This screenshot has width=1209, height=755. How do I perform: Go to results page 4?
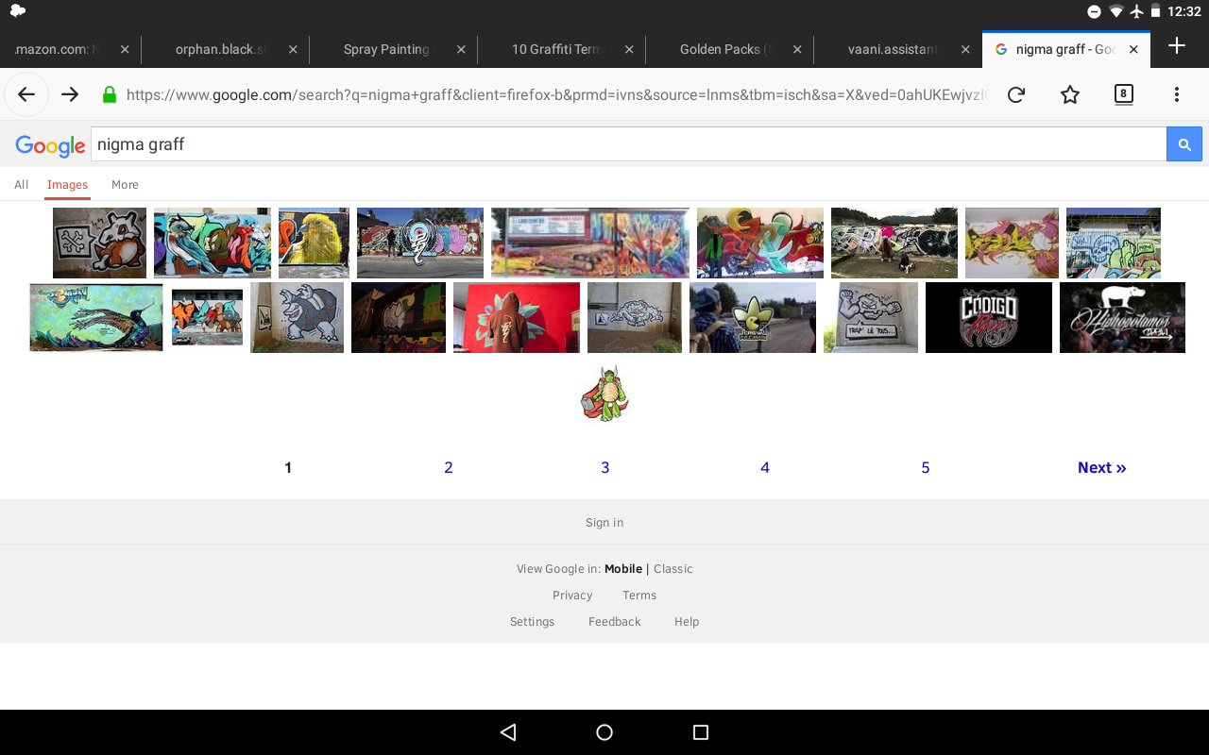coord(765,467)
